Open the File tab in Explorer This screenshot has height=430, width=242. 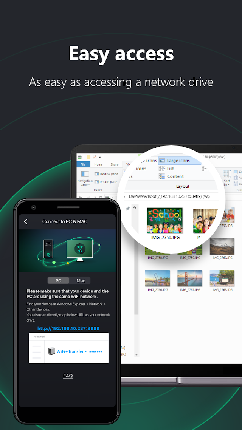click(83, 164)
